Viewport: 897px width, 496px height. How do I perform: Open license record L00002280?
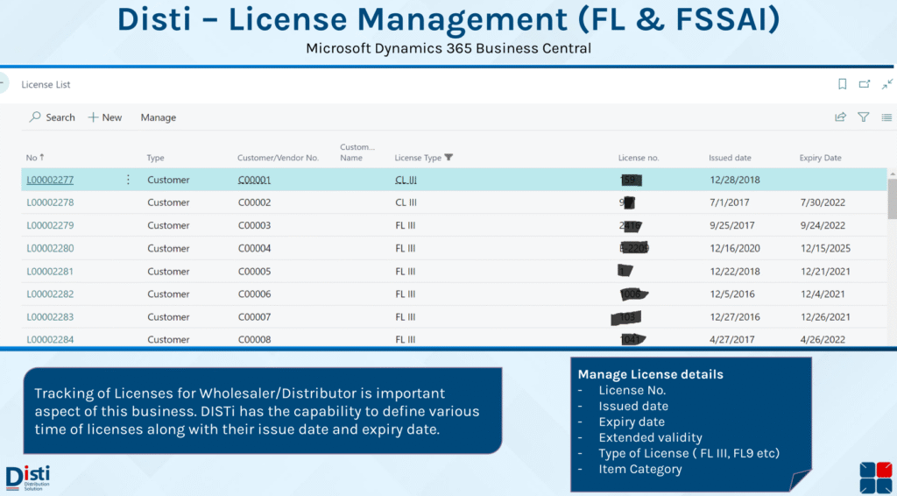(50, 248)
